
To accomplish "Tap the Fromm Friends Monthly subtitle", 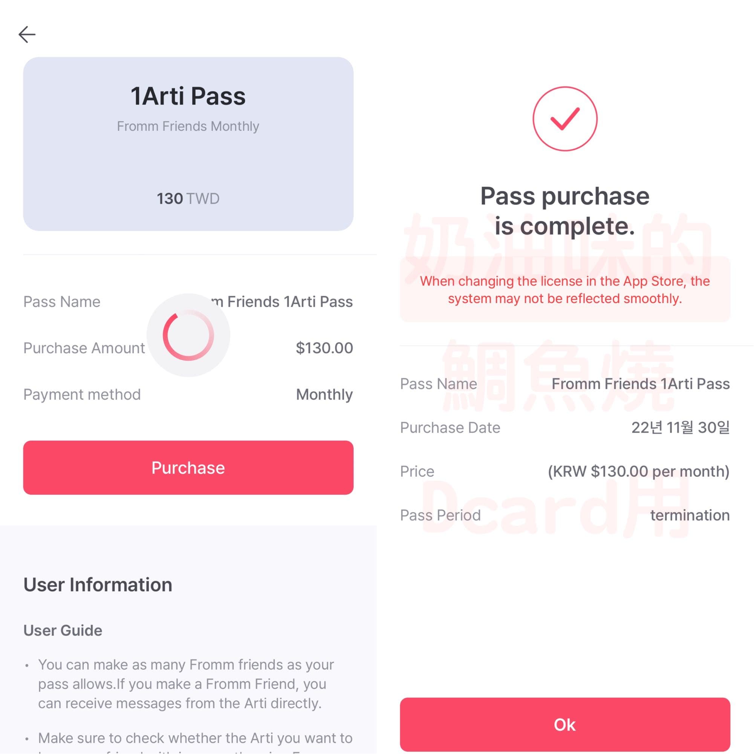I will 188,127.
